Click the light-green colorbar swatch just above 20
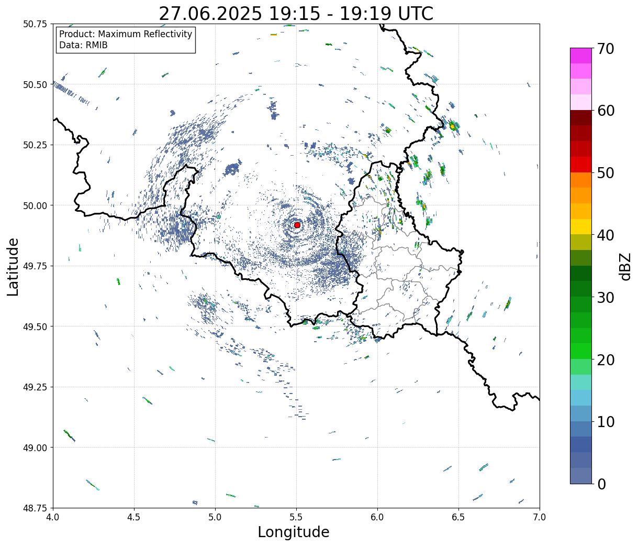 click(581, 352)
